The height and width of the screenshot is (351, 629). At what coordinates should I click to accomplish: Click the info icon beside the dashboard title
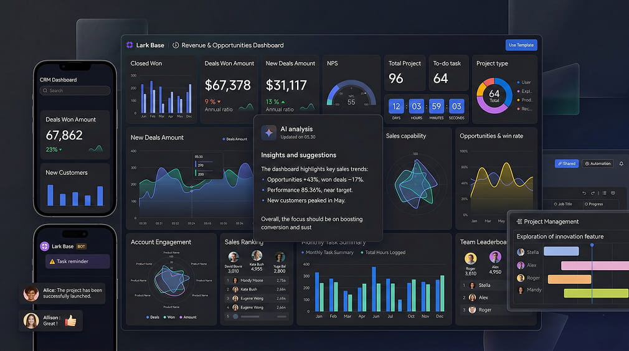click(176, 45)
